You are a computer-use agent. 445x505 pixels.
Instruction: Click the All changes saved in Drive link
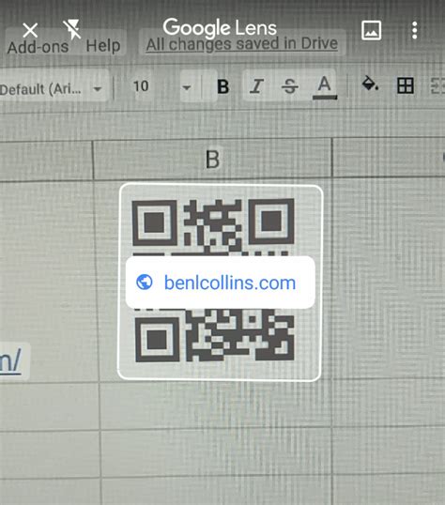(x=241, y=44)
